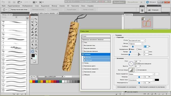Enable the Сглаживание checkbox
This screenshot has height=96, width=171.
pyautogui.click(x=137, y=70)
